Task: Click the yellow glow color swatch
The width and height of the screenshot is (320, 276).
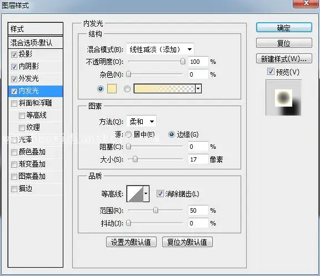Action: 112,89
